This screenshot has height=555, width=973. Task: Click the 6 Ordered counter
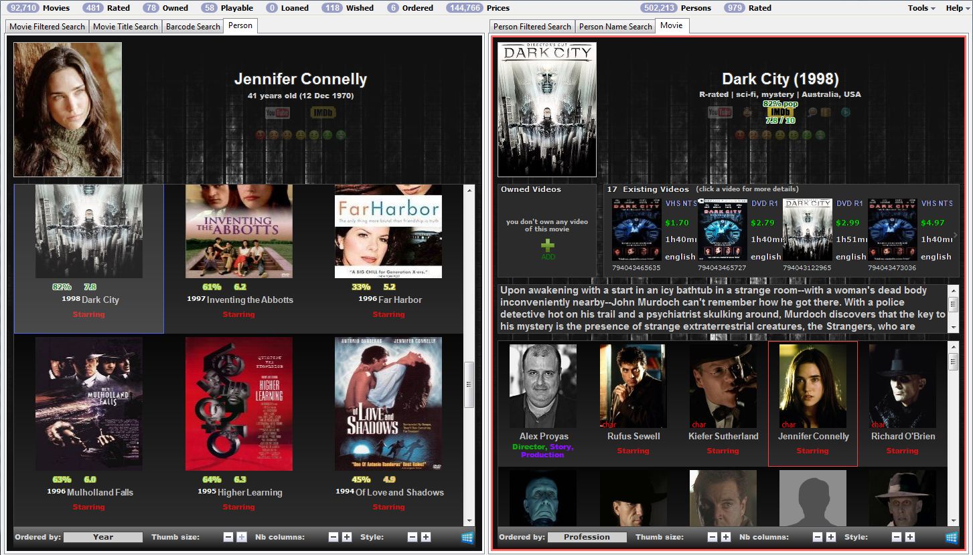click(x=410, y=8)
